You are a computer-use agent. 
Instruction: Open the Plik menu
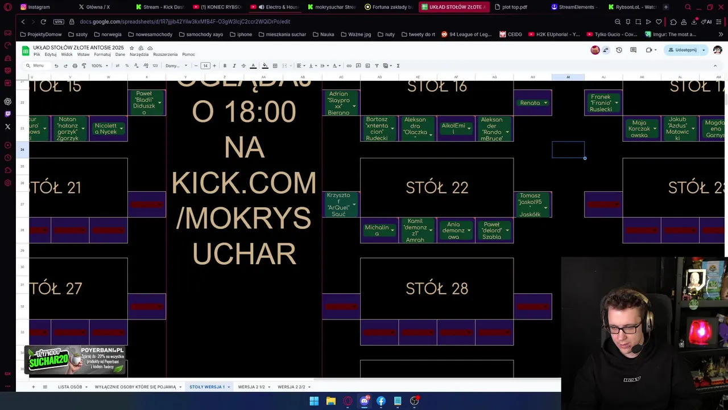click(x=36, y=55)
